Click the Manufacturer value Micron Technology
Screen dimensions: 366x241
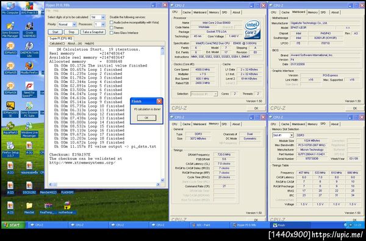pyautogui.click(x=312, y=149)
